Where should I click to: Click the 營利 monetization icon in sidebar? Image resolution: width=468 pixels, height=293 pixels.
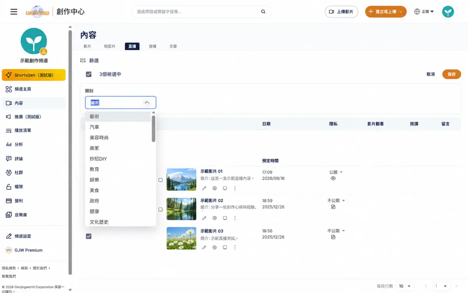coord(9,201)
